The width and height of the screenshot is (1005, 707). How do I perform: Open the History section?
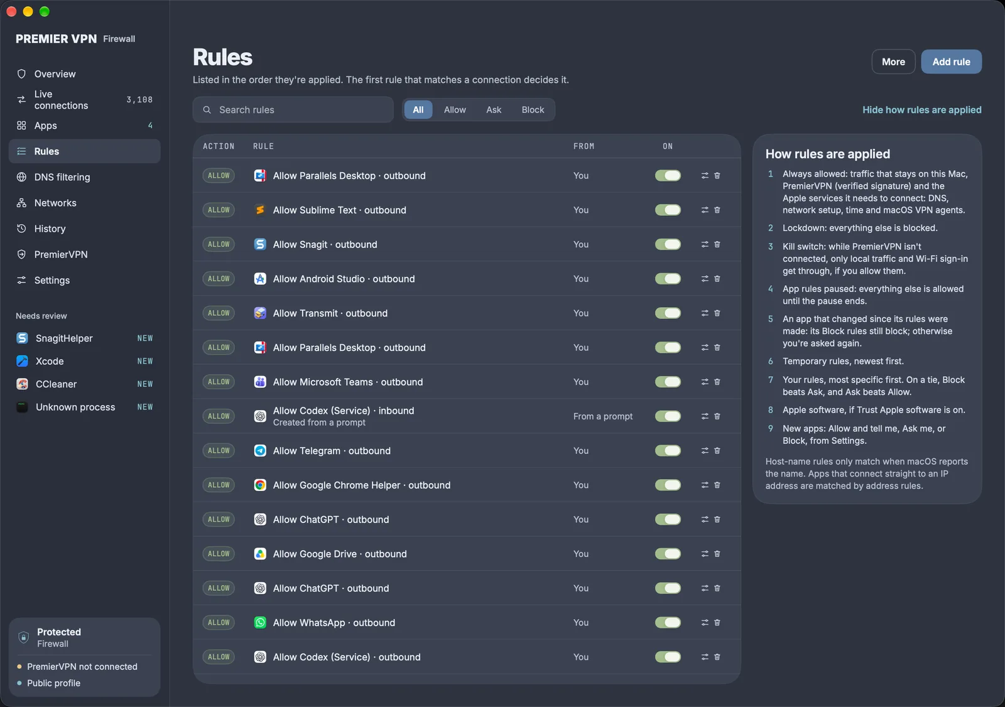point(85,229)
